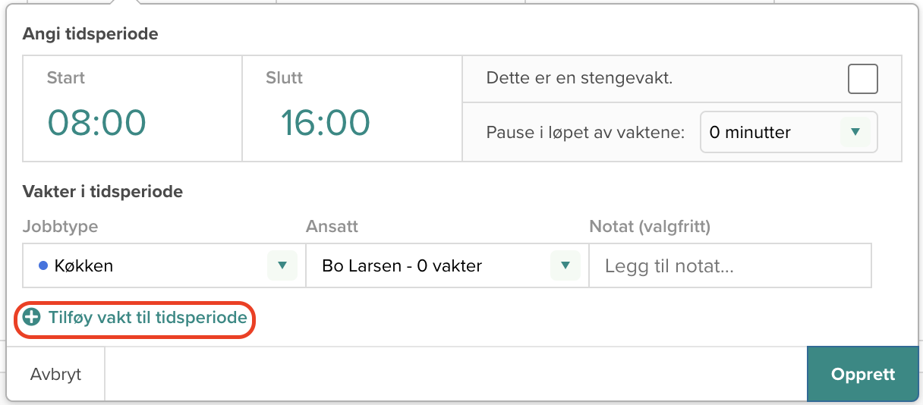Screen dimensions: 923x405
Task: Edit the 16:00 end time
Action: tap(326, 122)
